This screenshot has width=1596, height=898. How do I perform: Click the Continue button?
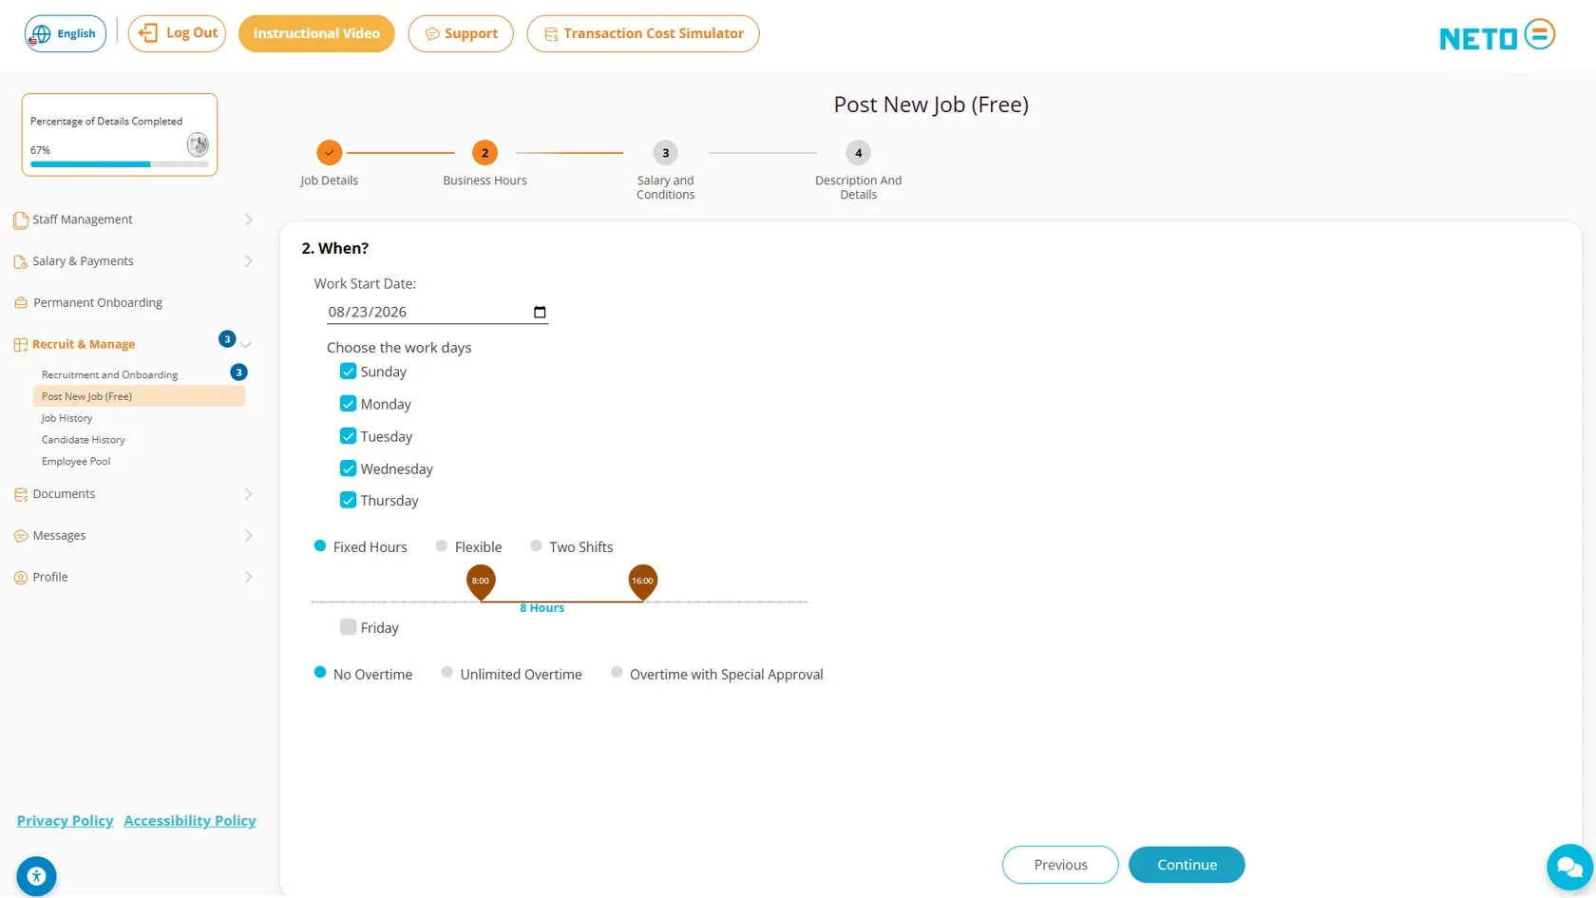click(1187, 865)
